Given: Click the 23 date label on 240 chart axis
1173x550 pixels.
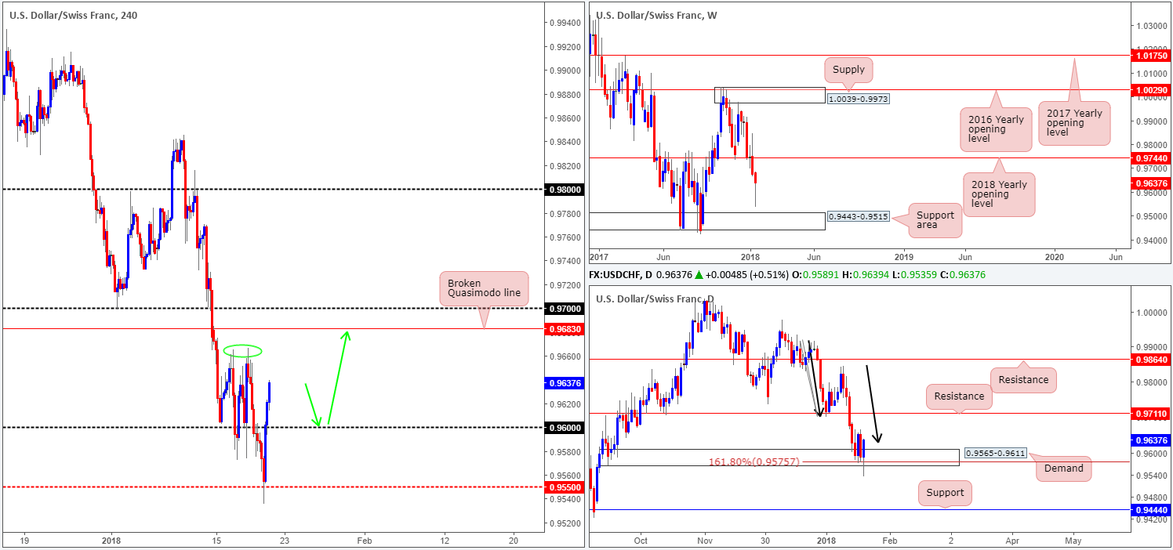Looking at the screenshot, I should coord(284,541).
